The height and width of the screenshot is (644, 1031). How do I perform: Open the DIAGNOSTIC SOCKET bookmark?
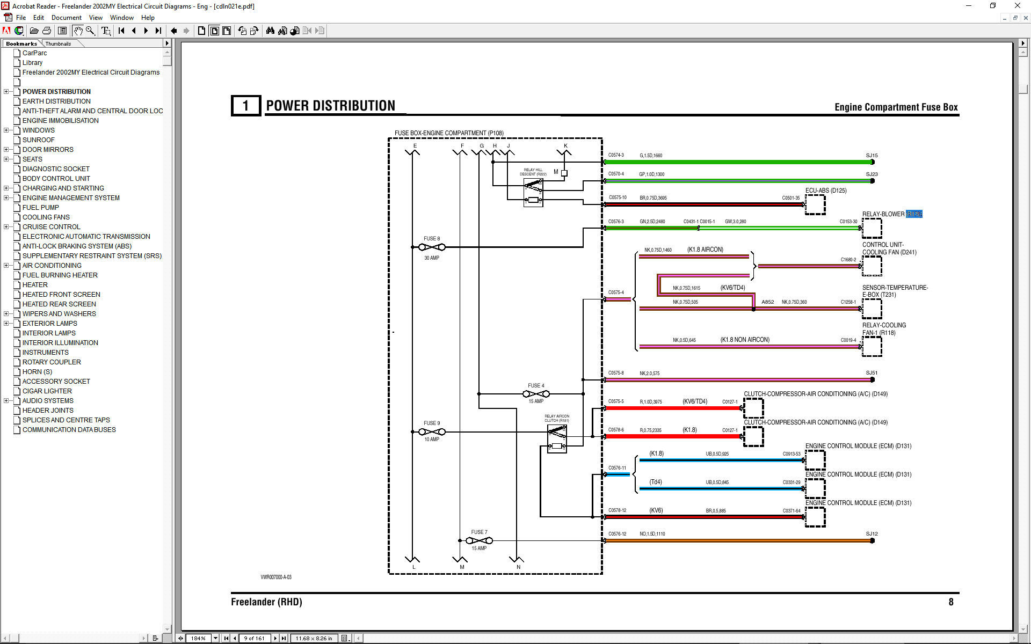click(56, 169)
